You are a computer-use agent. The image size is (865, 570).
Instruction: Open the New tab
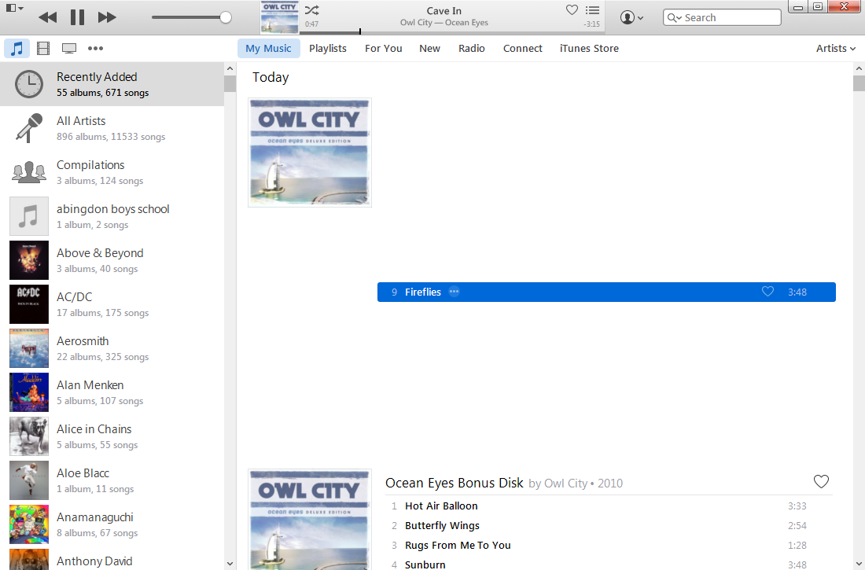click(x=429, y=49)
